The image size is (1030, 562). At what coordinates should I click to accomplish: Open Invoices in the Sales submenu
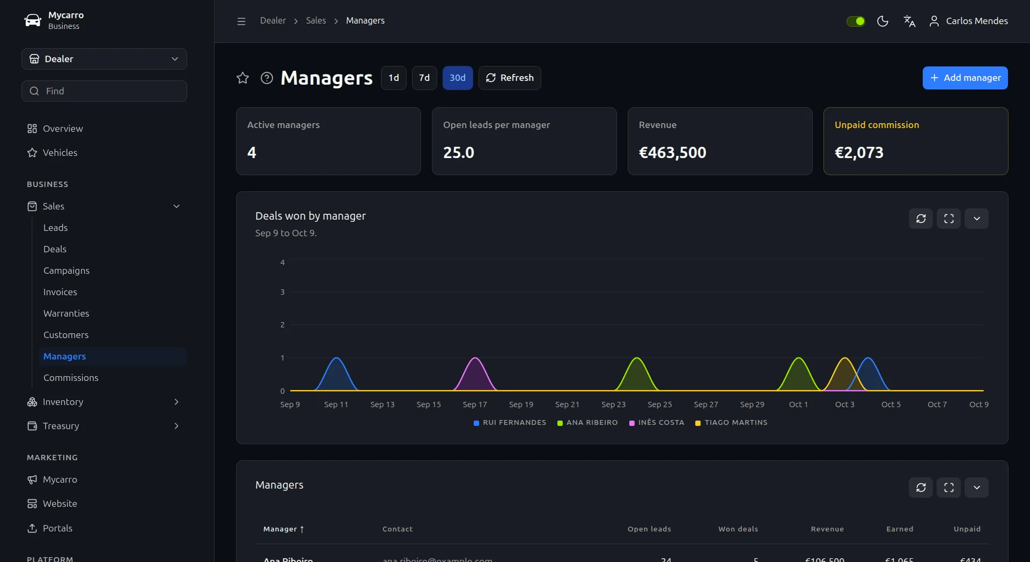pos(112,292)
